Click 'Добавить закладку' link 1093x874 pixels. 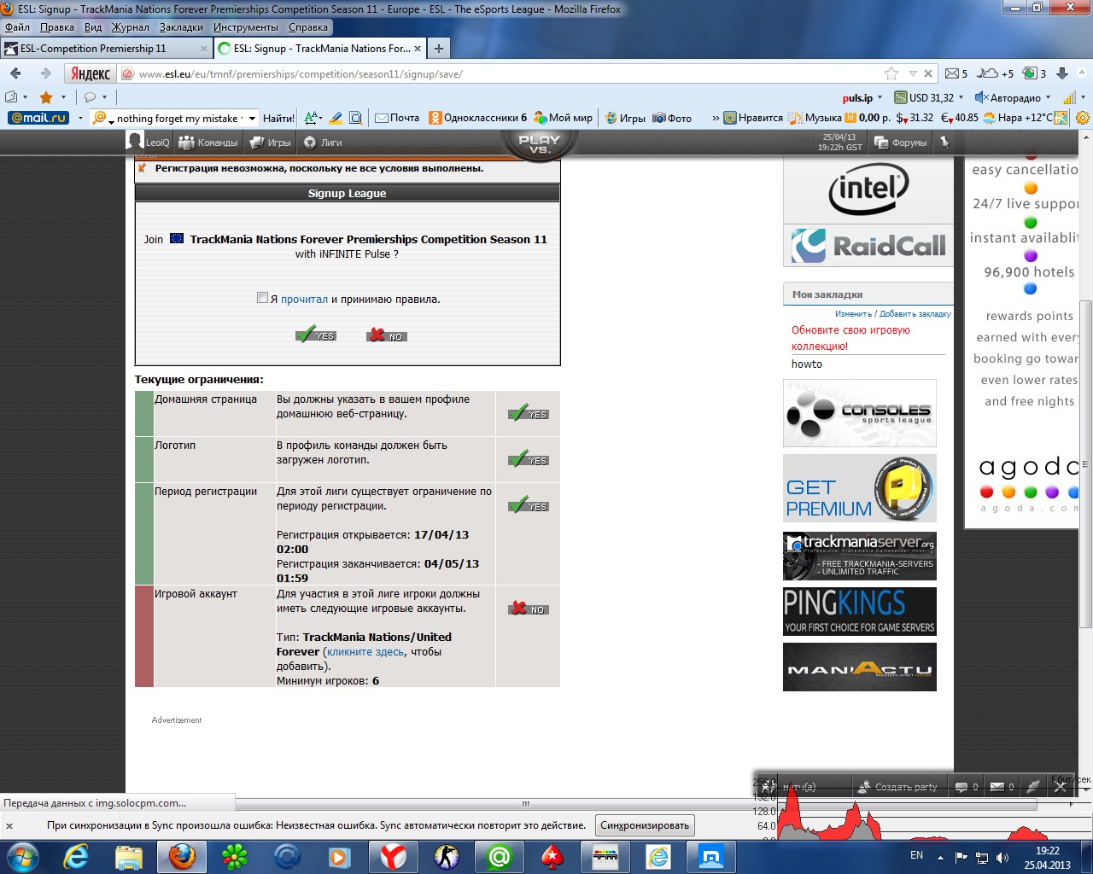point(915,314)
